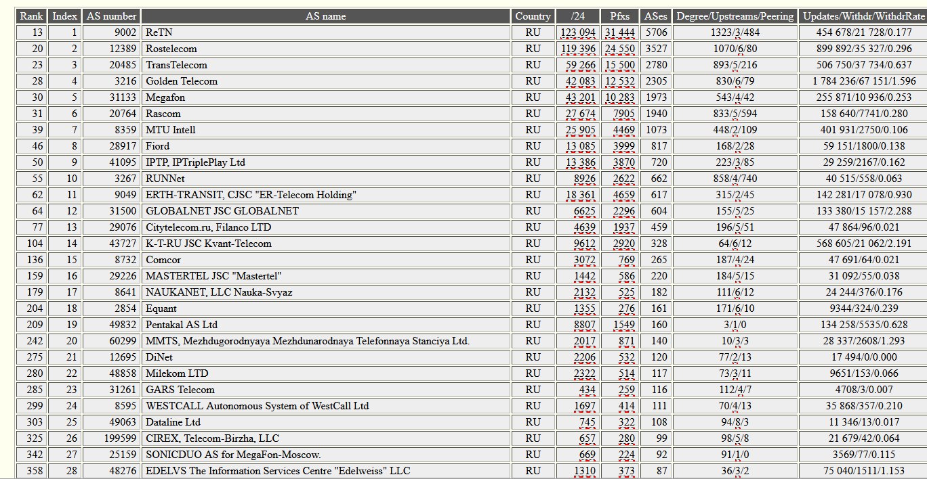Click AS number "20485"

[x=123, y=65]
